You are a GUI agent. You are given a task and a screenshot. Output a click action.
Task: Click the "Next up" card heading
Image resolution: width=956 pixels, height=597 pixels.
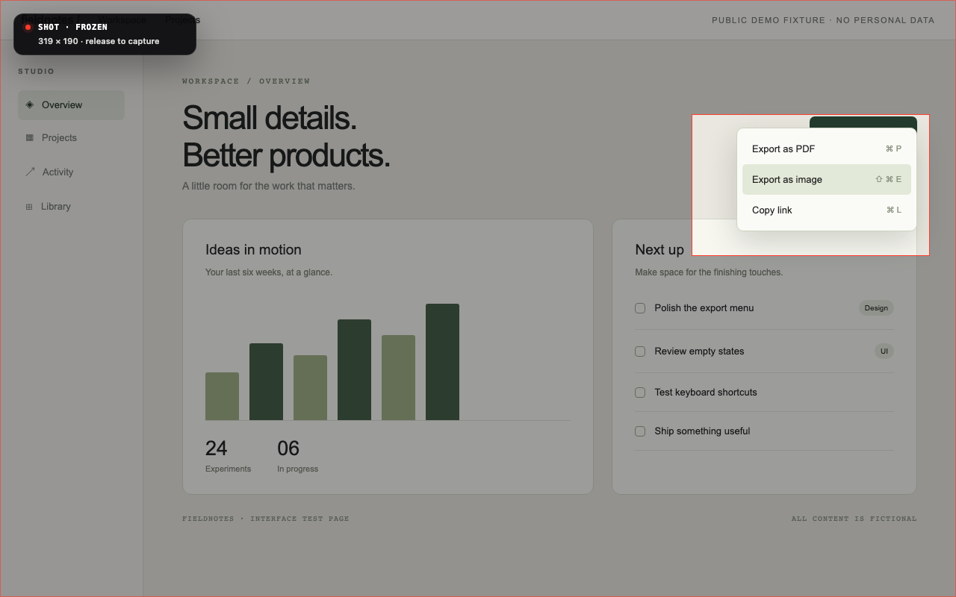click(x=659, y=250)
